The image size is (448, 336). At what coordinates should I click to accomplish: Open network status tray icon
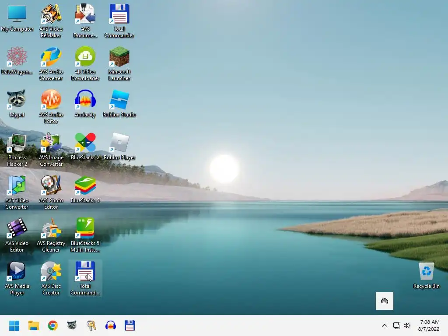click(x=396, y=325)
